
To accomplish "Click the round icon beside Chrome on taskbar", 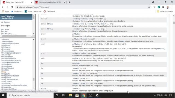I will click(x=91, y=95).
